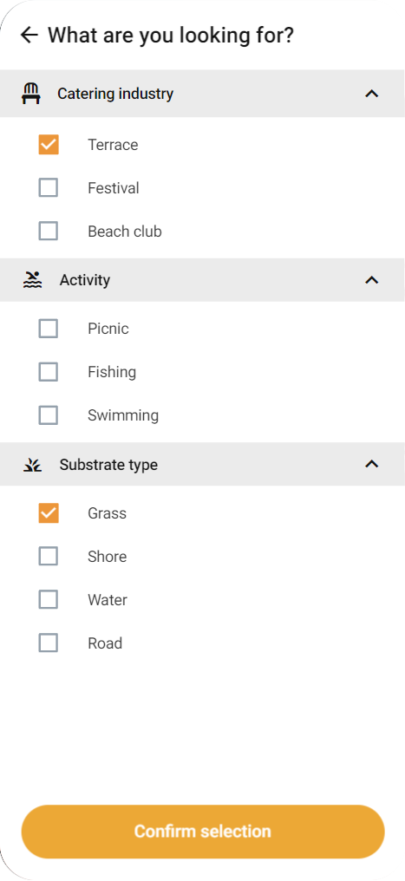This screenshot has height=881, width=405.
Task: Click the swimmer icon beside Activity
Action: tap(33, 279)
